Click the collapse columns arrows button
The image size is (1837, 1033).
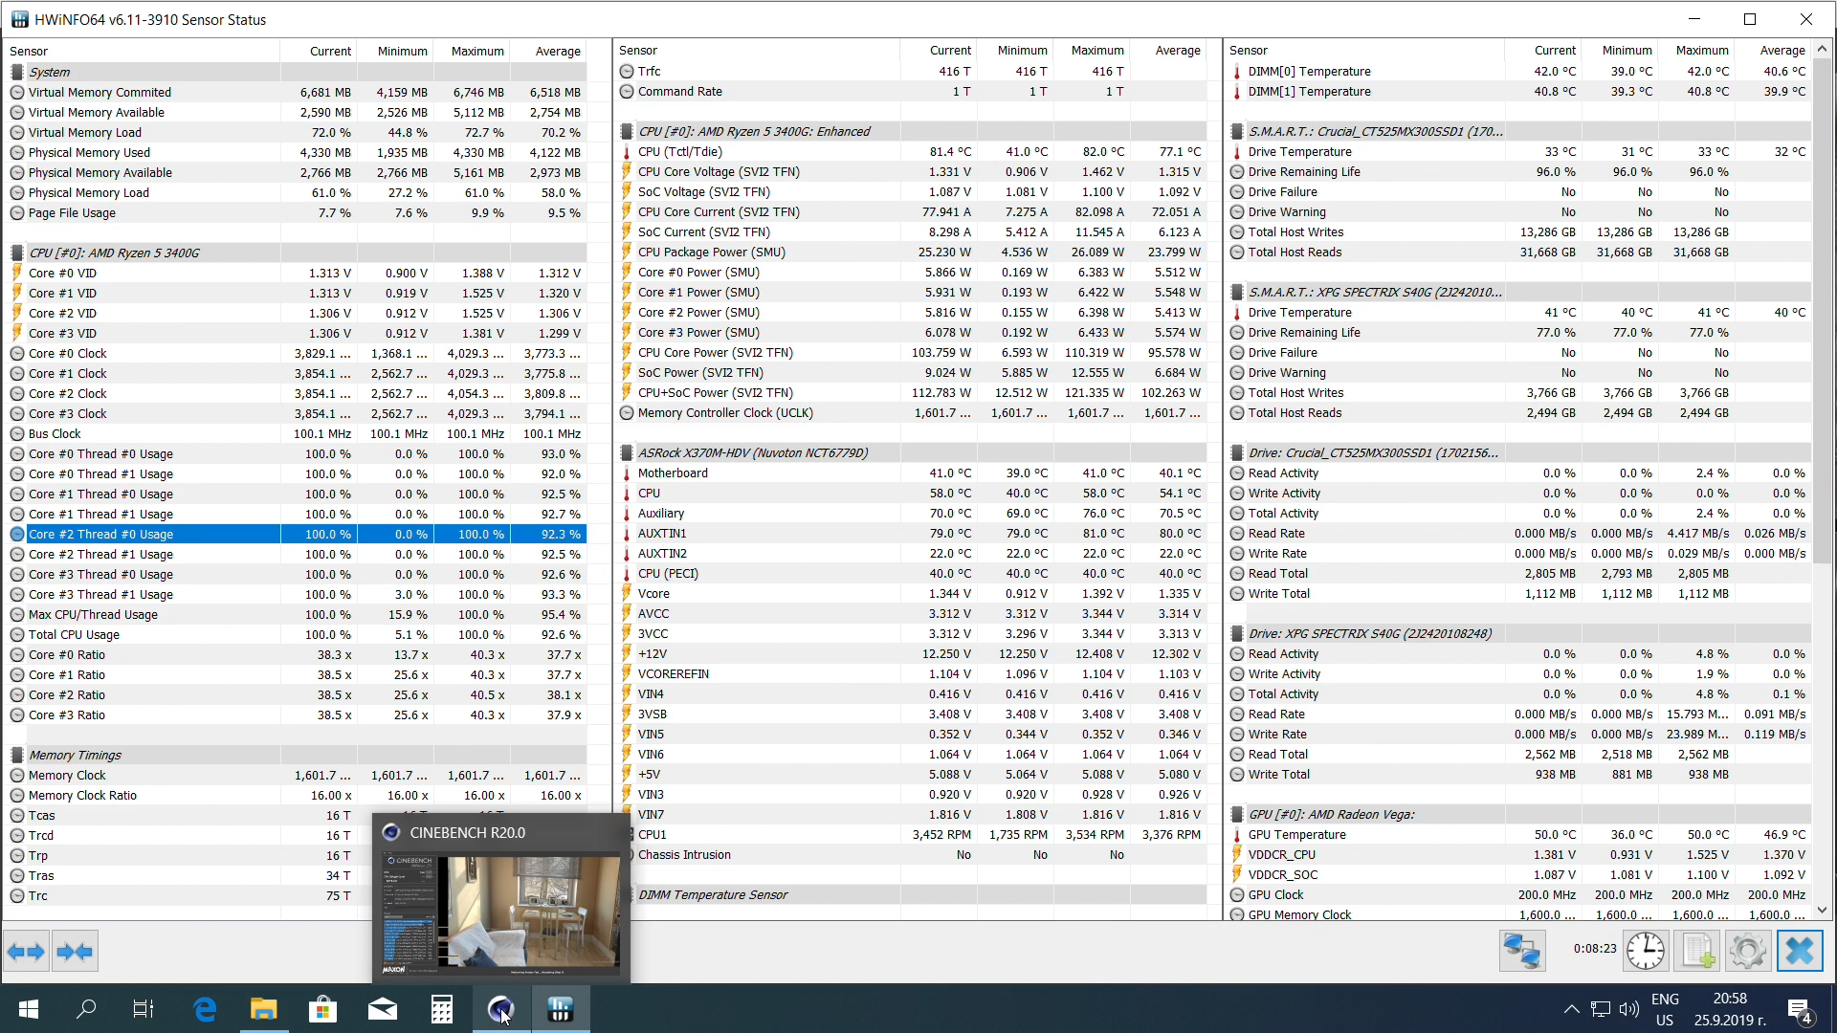(x=75, y=952)
